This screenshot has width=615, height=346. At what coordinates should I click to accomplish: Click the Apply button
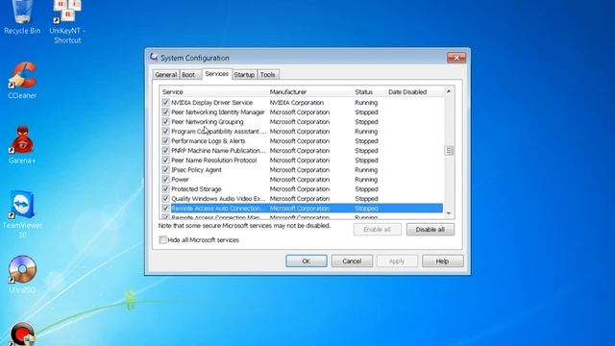click(x=397, y=261)
